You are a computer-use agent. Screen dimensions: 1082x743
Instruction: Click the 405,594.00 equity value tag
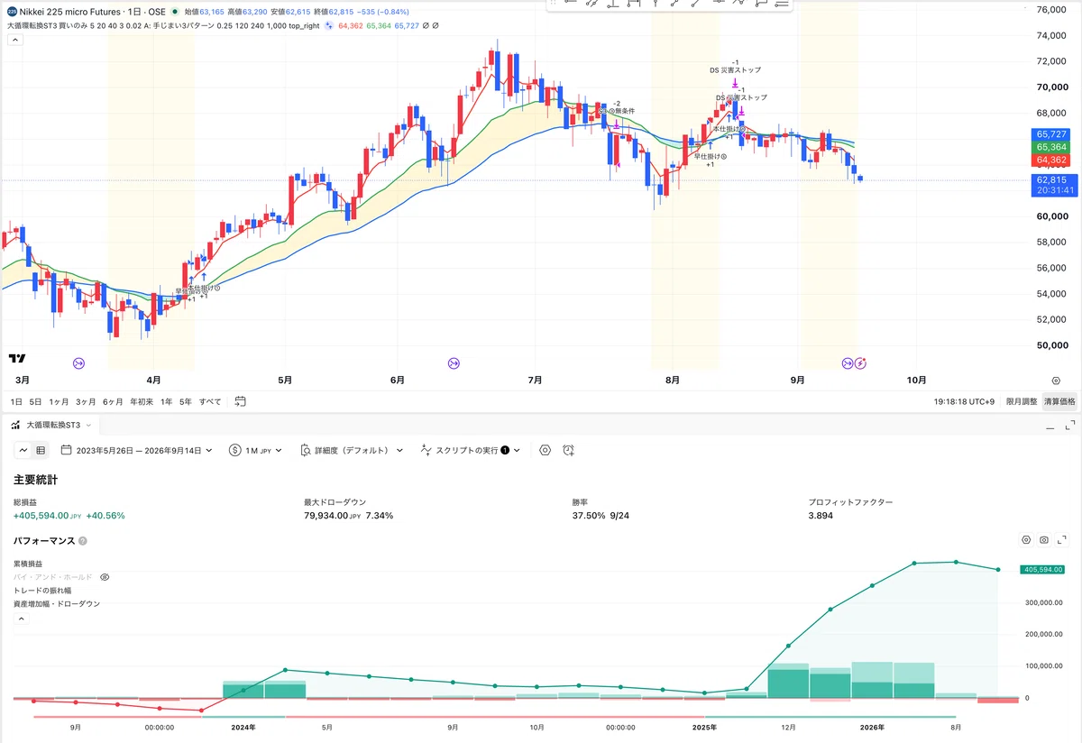1041,570
